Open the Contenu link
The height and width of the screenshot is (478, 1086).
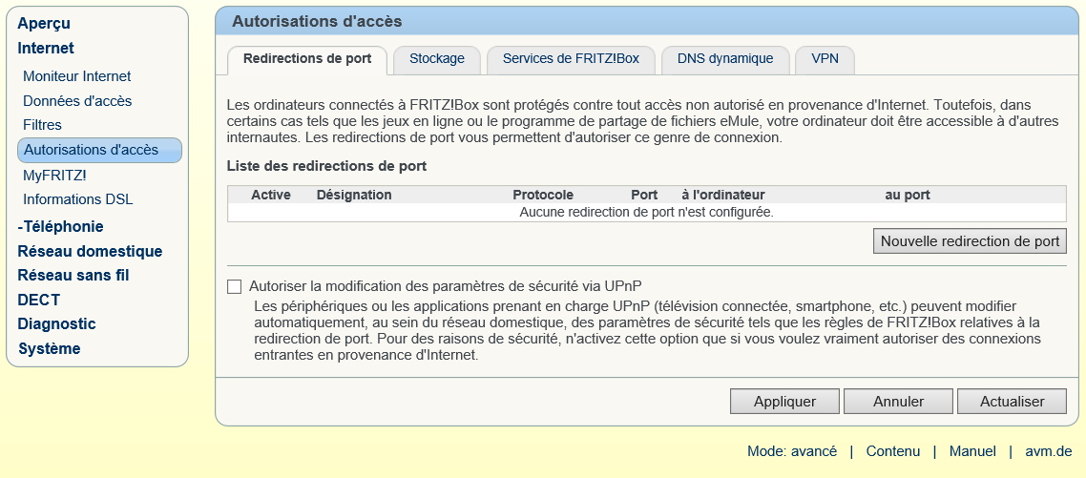[x=893, y=451]
